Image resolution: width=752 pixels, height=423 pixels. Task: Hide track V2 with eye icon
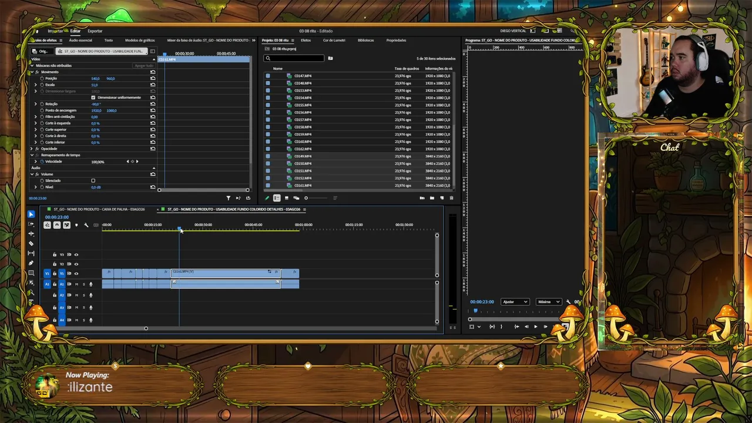pyautogui.click(x=76, y=264)
